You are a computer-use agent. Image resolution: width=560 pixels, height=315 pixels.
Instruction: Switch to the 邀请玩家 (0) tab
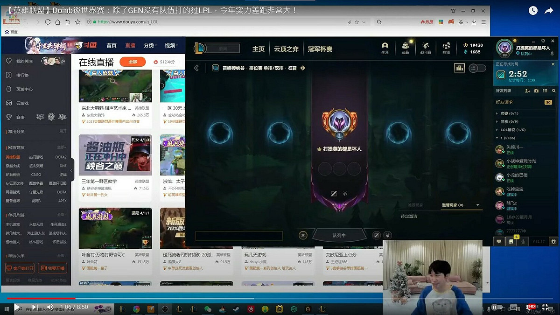pos(453,205)
